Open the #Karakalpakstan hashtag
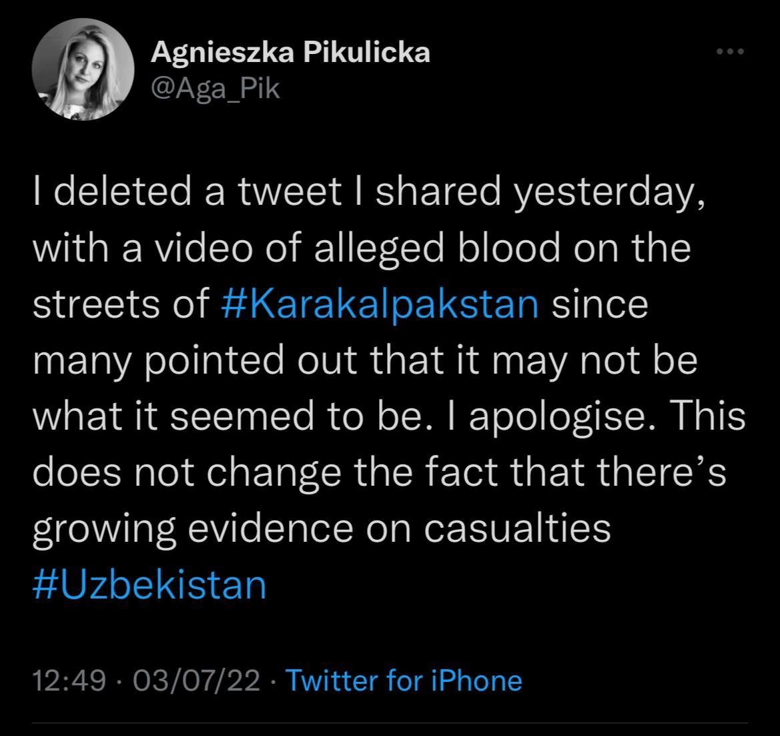 tap(379, 304)
